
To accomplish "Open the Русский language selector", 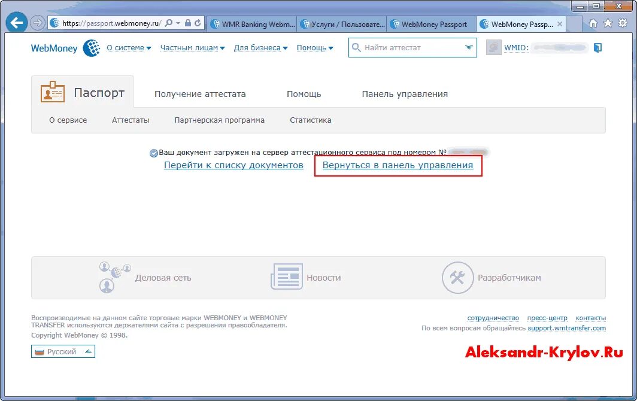I will (63, 351).
